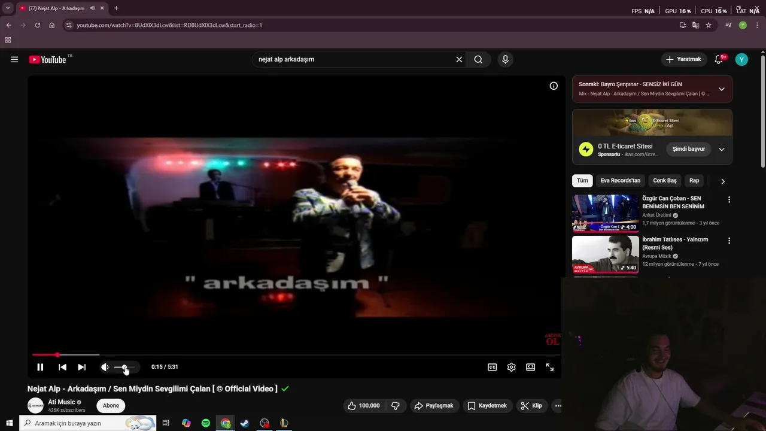Run the search with the magnifier button

(478, 59)
